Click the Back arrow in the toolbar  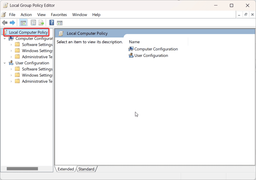pos(5,23)
